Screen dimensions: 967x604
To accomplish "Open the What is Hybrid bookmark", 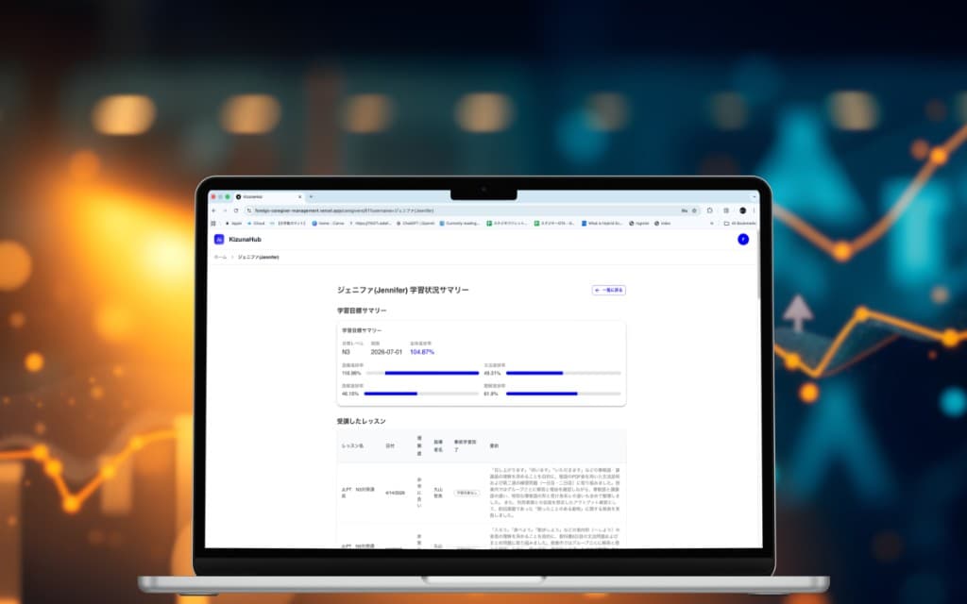I will pyautogui.click(x=602, y=223).
